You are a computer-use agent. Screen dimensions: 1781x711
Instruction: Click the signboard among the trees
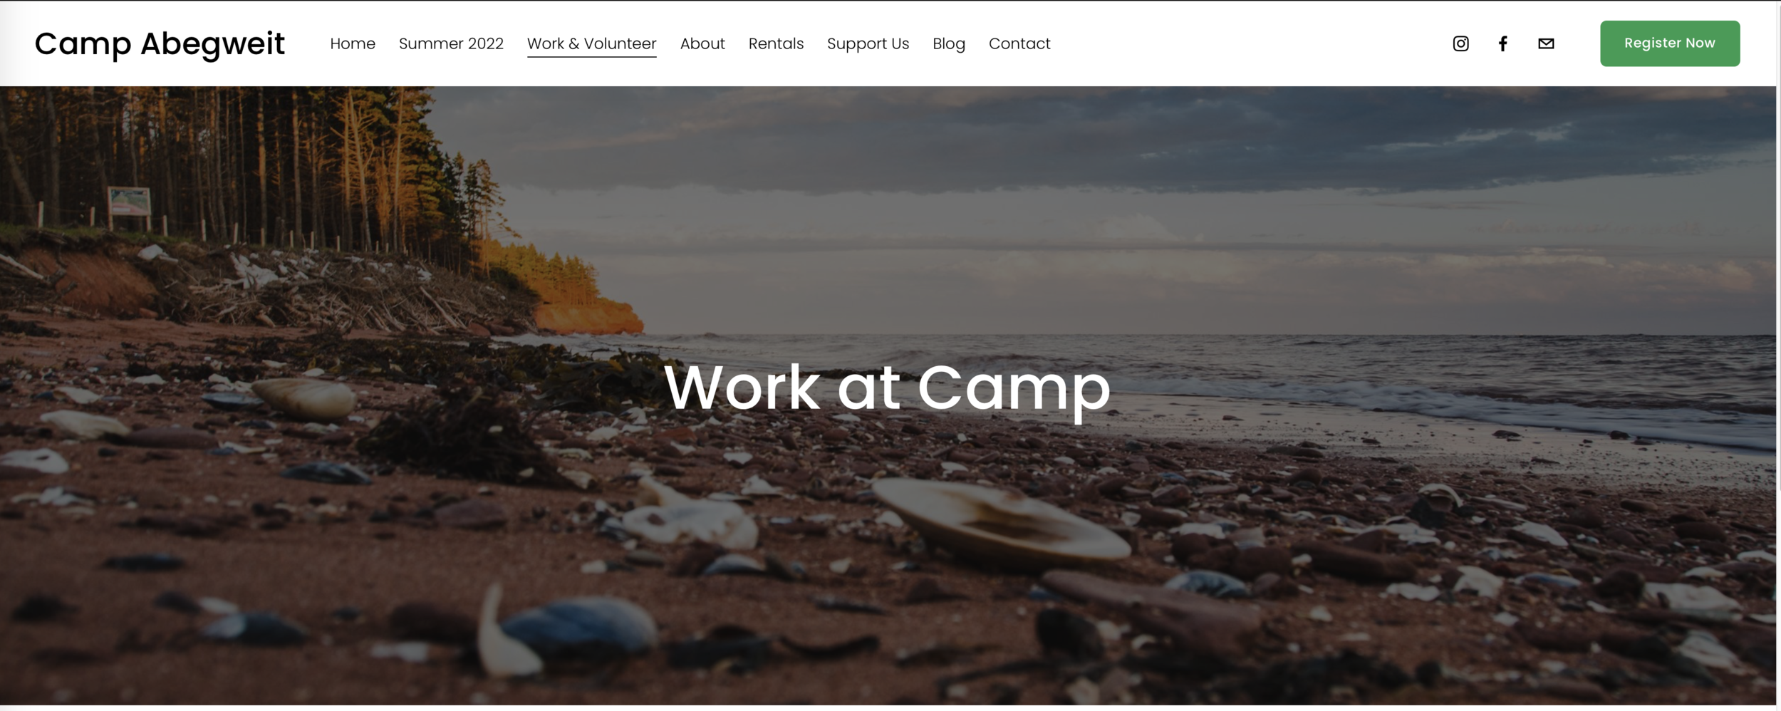pos(129,201)
